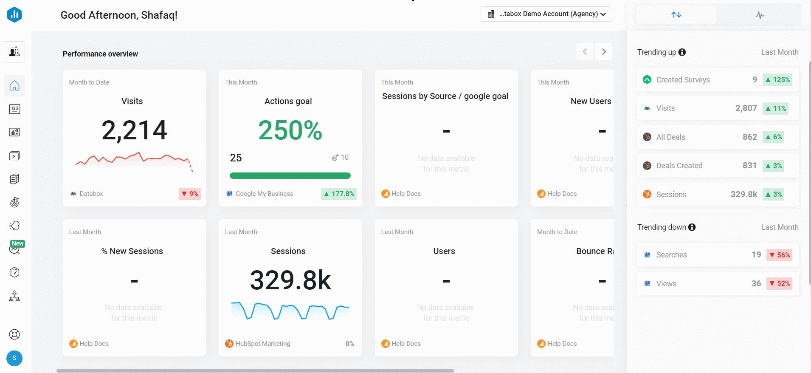
Task: Open the user avatar 'S' profile
Action: tap(14, 358)
